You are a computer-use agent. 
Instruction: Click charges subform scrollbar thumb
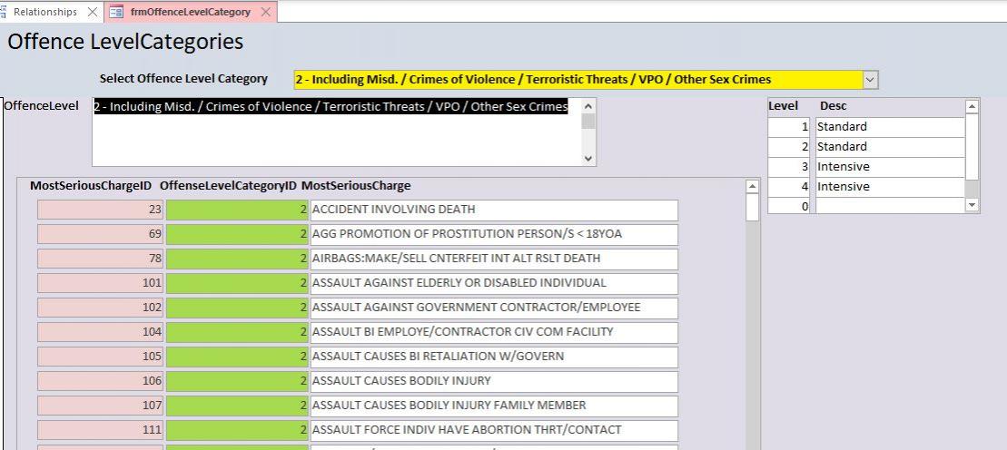(x=753, y=208)
